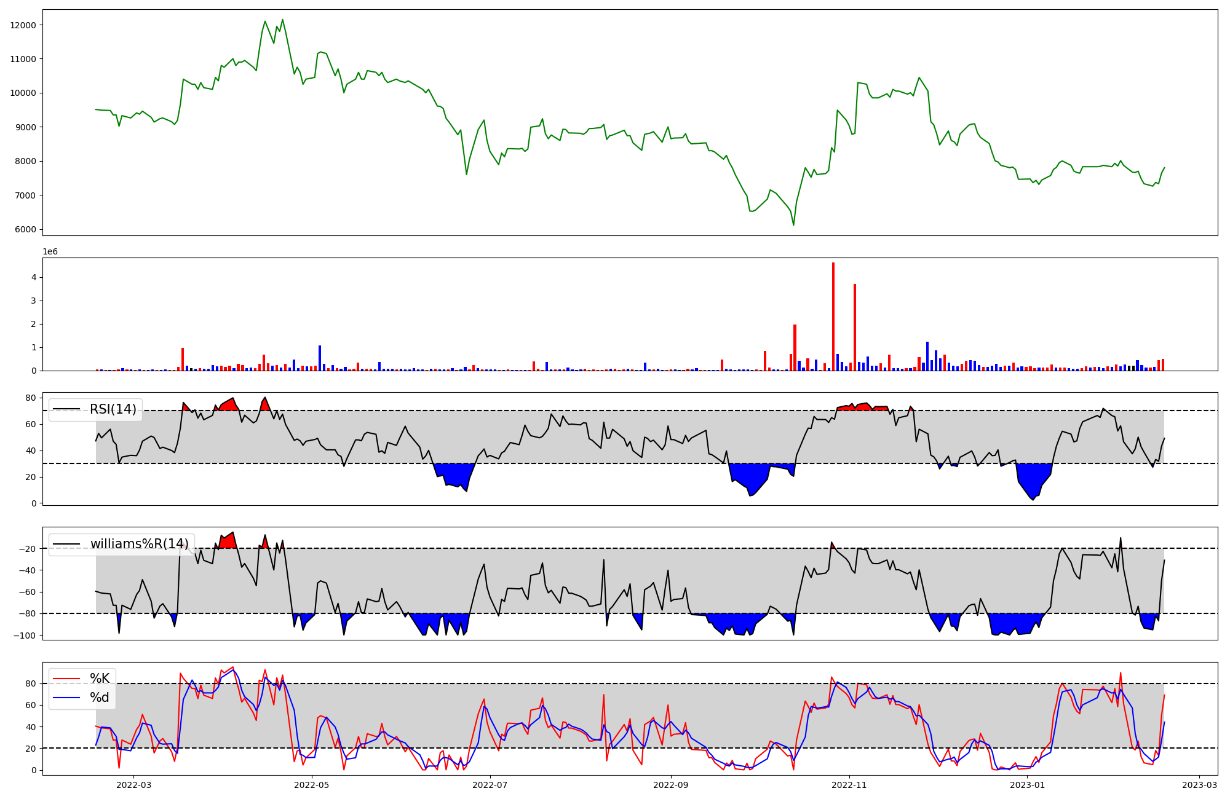Screen dimensions: 1230x799
Task: Click the 2023-03 date tick label
Action: coord(1200,785)
